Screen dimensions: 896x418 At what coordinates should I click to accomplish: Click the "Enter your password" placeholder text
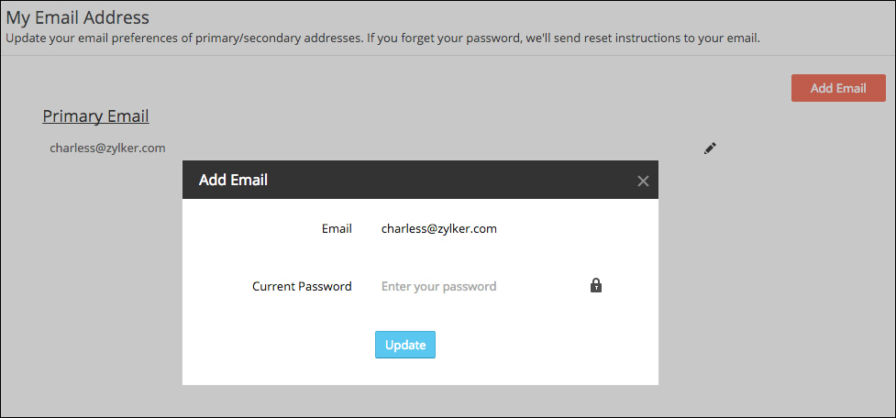[438, 286]
